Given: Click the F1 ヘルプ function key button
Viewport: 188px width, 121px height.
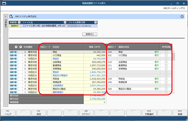Looking at the screenshot, I should click(x=8, y=113).
